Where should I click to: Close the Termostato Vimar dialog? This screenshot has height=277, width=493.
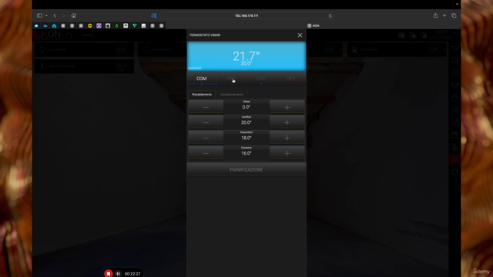click(300, 35)
